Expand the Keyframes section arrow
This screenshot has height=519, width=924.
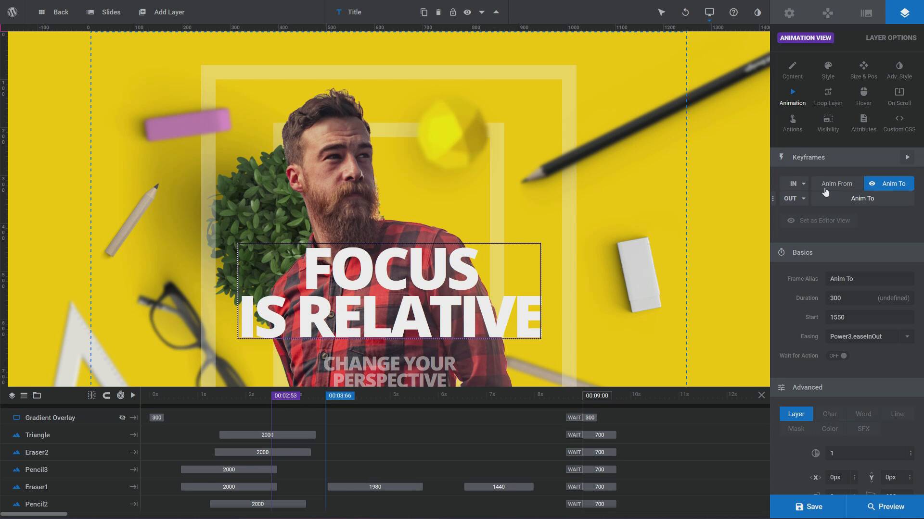click(908, 157)
